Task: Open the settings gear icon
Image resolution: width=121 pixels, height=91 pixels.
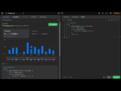Action: pos(103,13)
